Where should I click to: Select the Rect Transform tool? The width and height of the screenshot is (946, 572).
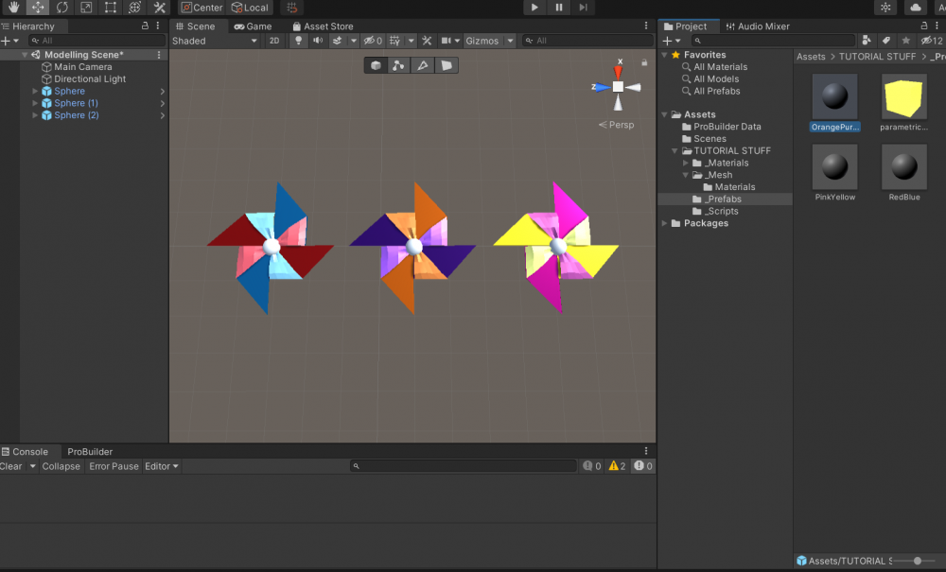[x=111, y=8]
